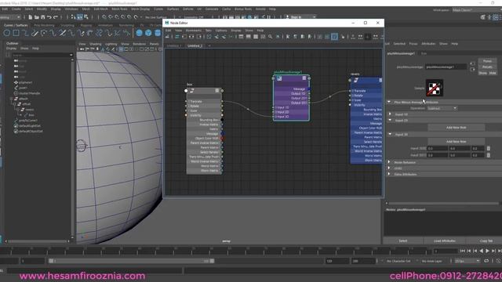Click the magnifier search icon in Node Editor toolbar
The height and width of the screenshot is (282, 502).
coord(270,37)
